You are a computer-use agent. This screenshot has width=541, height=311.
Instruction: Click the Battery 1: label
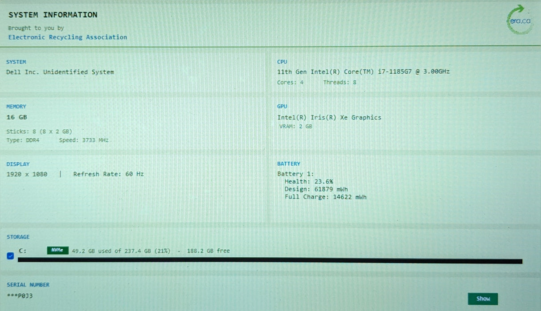tap(295, 174)
